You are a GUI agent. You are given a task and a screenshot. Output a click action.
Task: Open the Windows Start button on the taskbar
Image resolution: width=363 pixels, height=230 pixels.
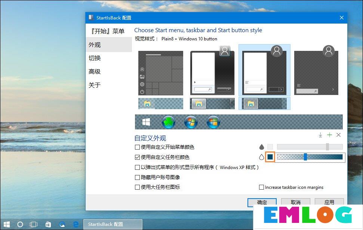(7, 224)
